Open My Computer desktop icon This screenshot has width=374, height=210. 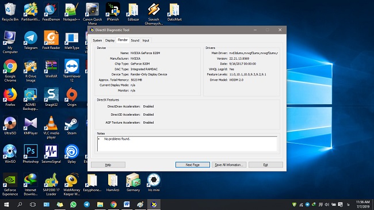(10, 42)
